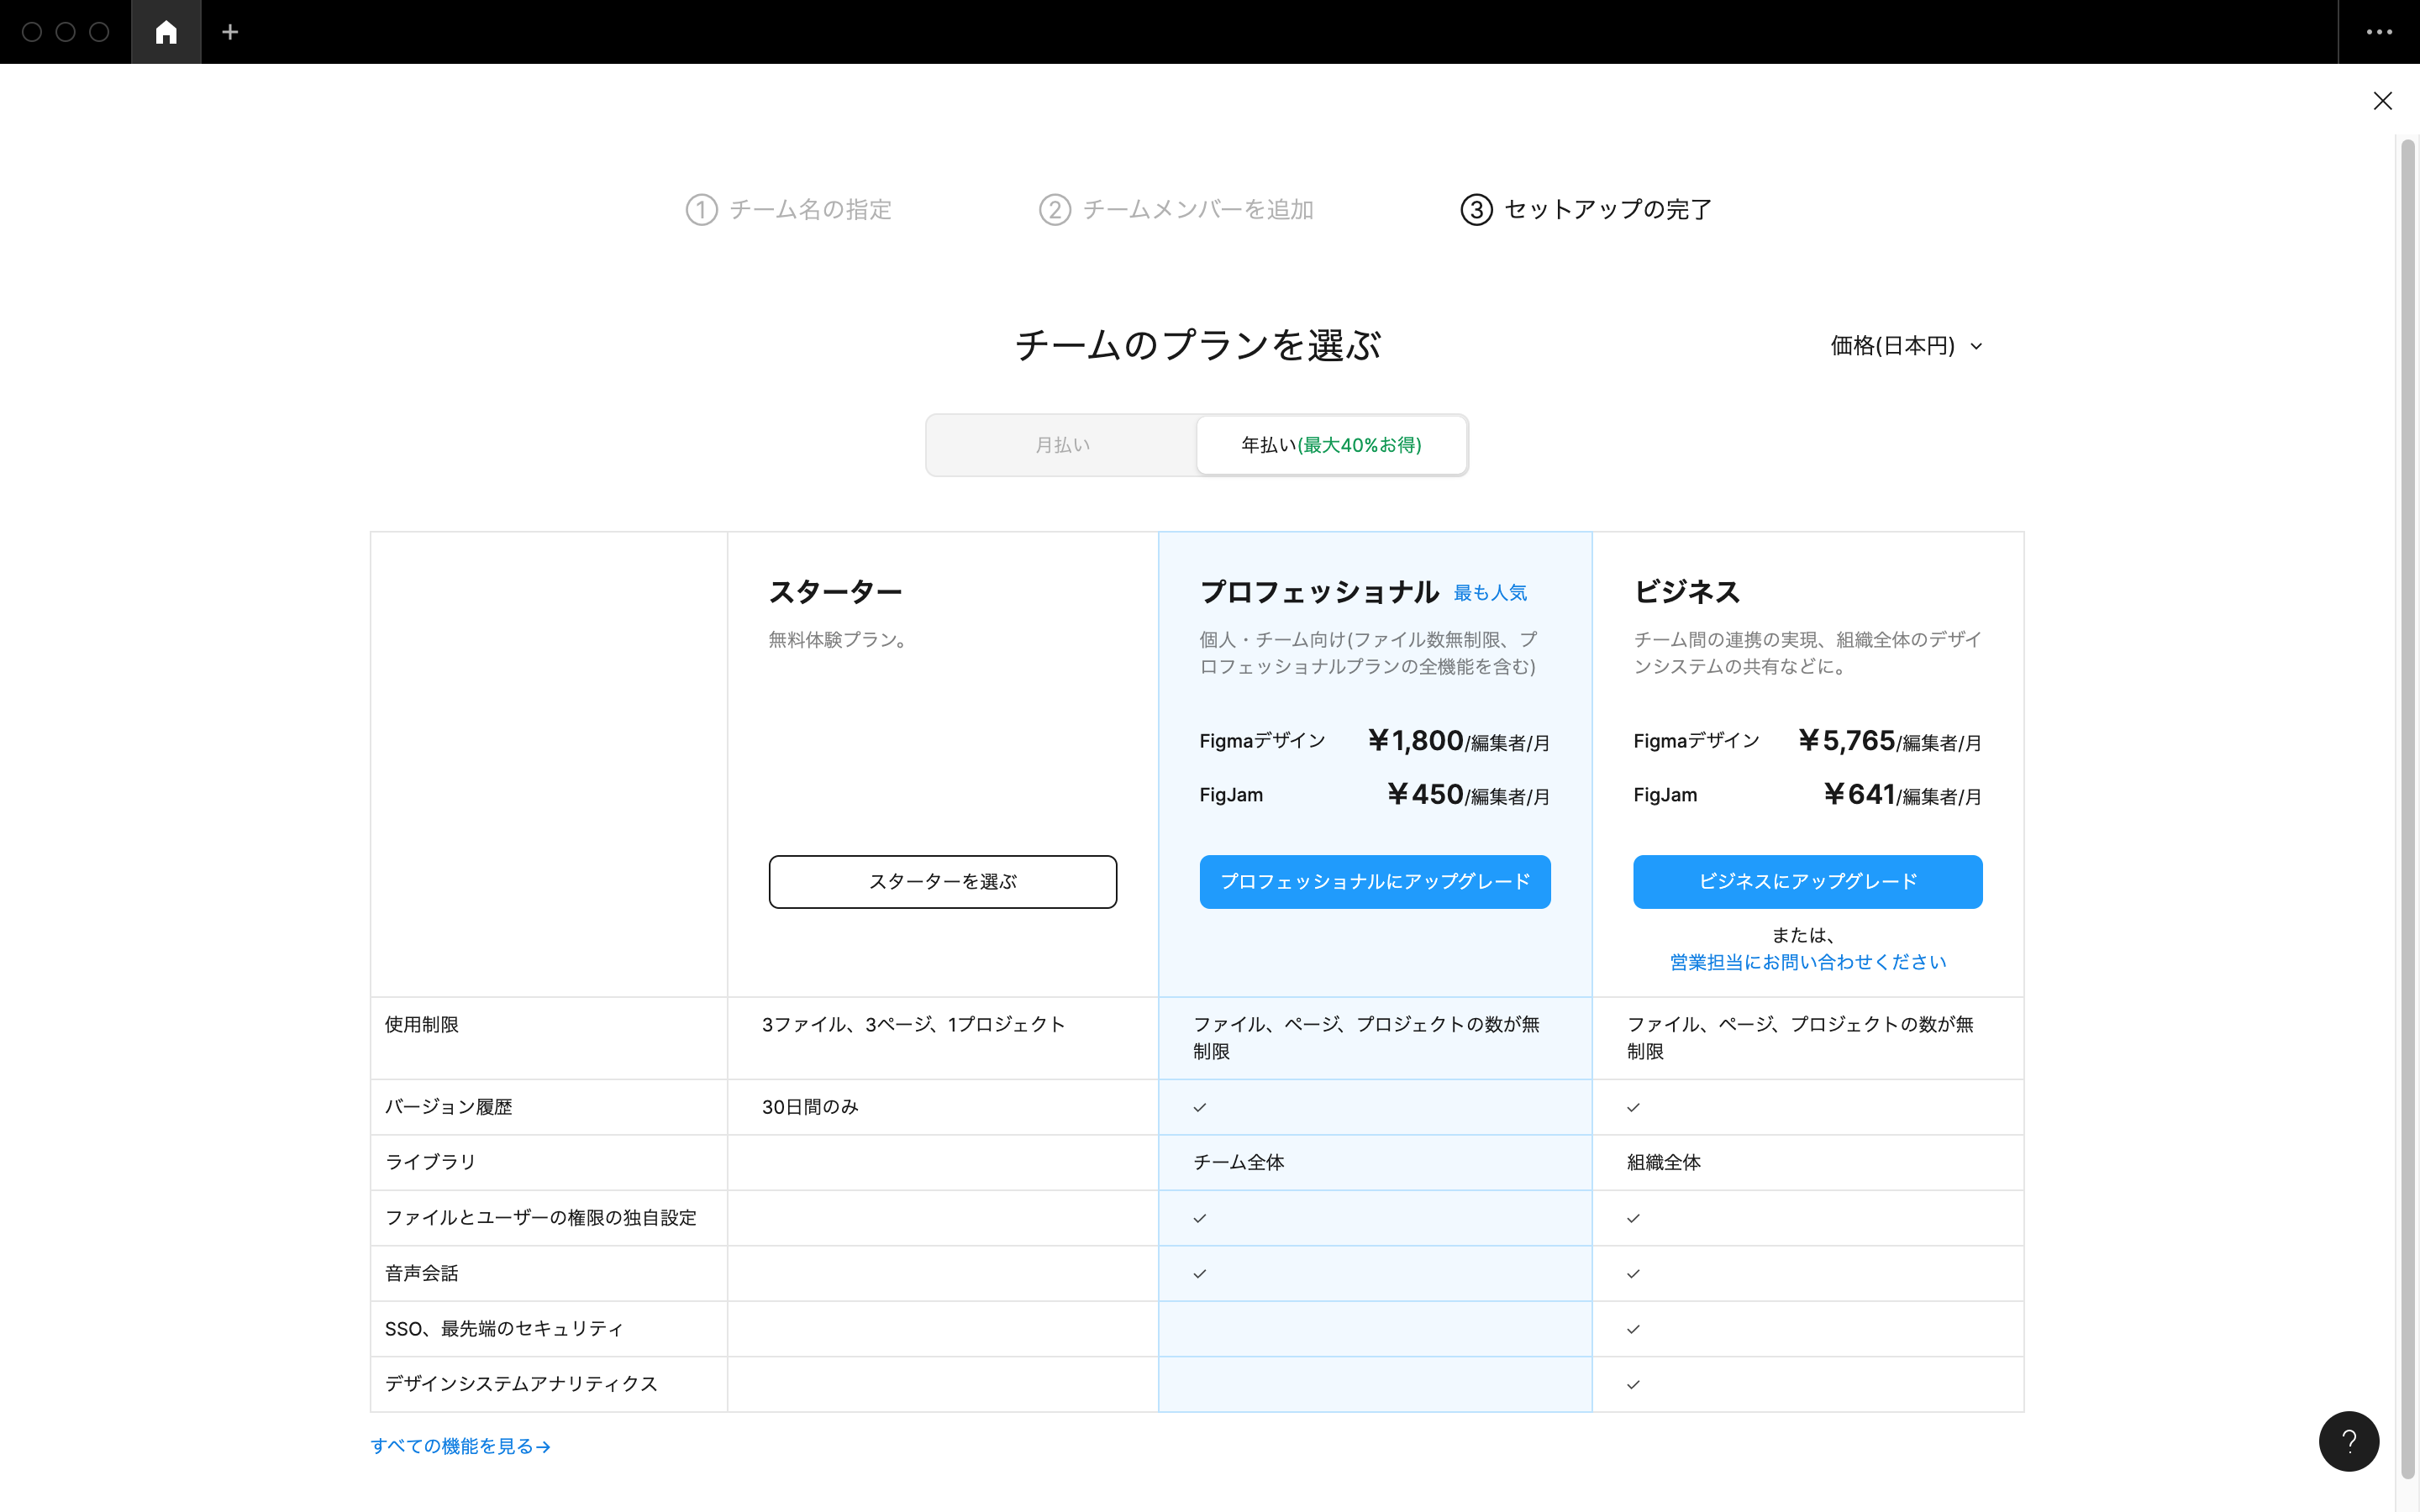The image size is (2420, 1512).
Task: Click Professional checkmark in 権限の独自設定 row
Action: [1200, 1218]
